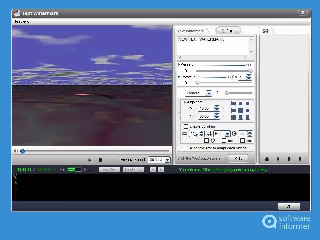Align watermark to middle-right
The height and width of the screenshot is (240, 320).
(248, 110)
